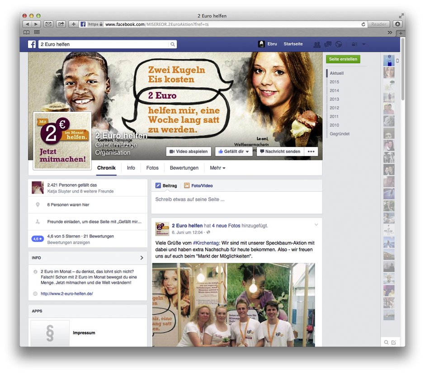Select the Bewertungen tab

[x=184, y=168]
